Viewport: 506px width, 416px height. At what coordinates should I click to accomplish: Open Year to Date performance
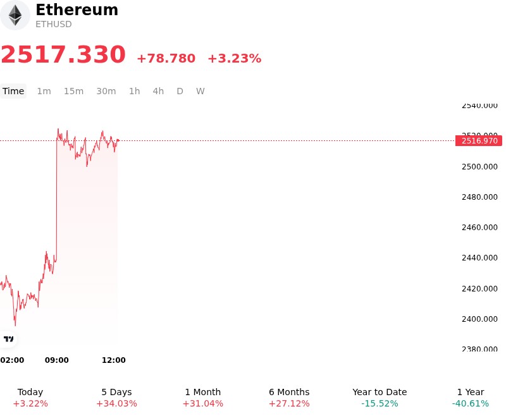pos(379,398)
